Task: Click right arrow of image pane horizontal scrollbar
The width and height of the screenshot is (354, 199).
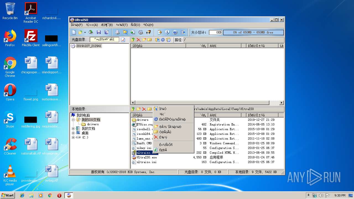Action: pyautogui.click(x=282, y=103)
